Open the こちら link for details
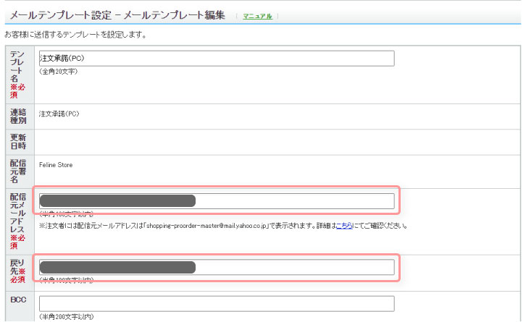The height and width of the screenshot is (322, 526). (344, 226)
